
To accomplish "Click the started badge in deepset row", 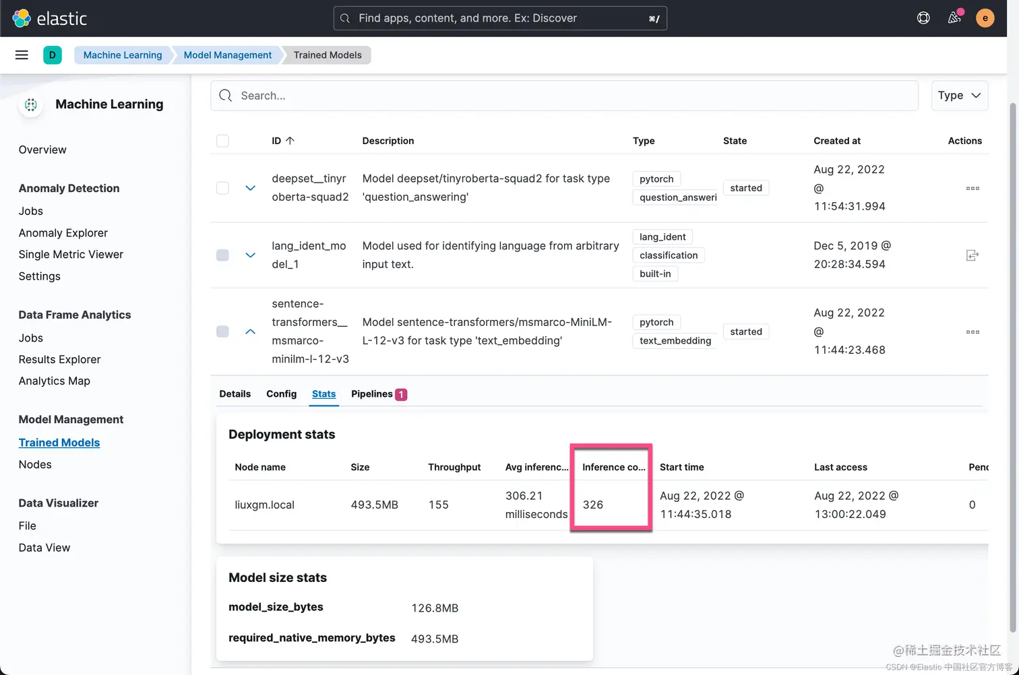I will coord(746,188).
